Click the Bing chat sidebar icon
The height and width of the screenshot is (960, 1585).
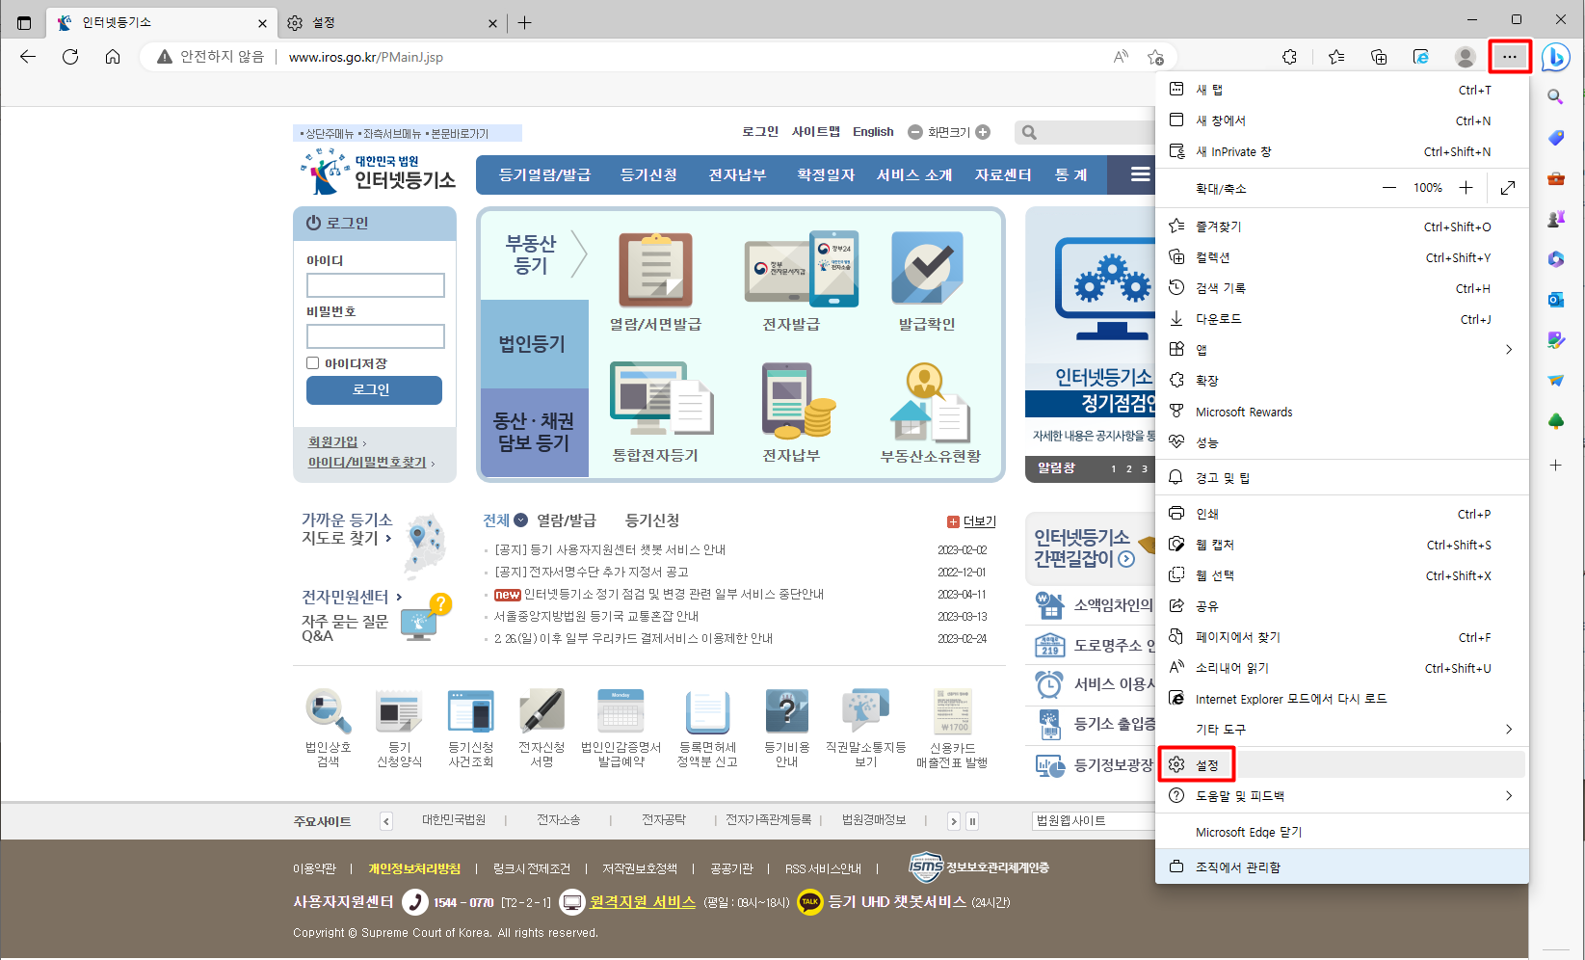(1555, 57)
